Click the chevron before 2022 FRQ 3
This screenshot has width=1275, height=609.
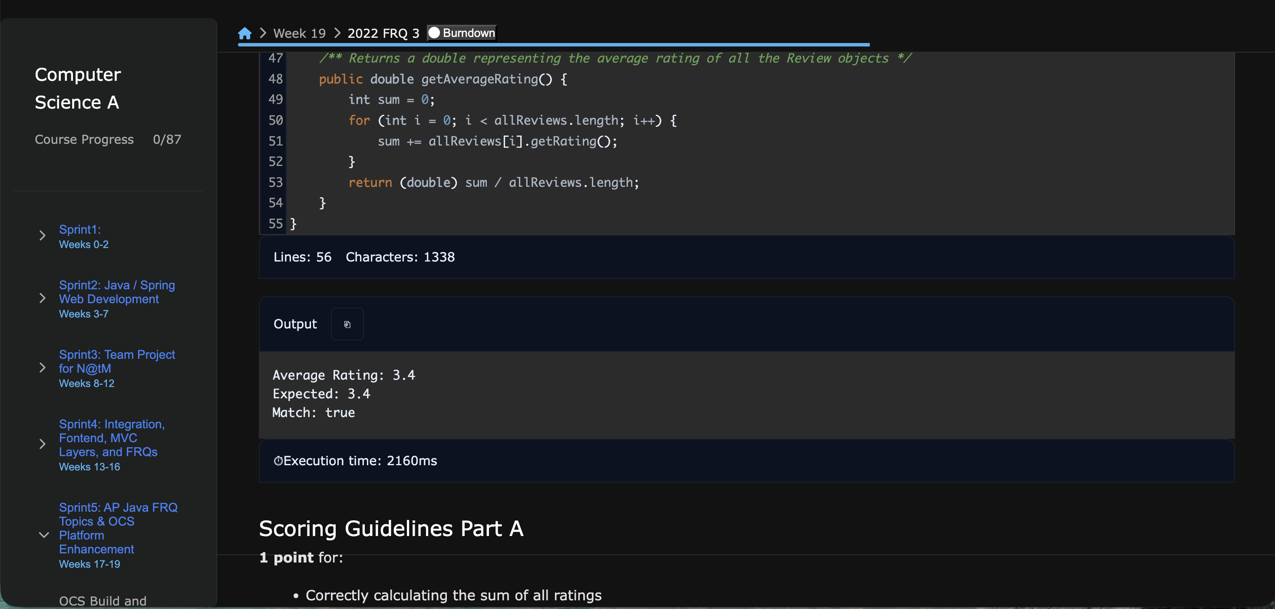[337, 33]
